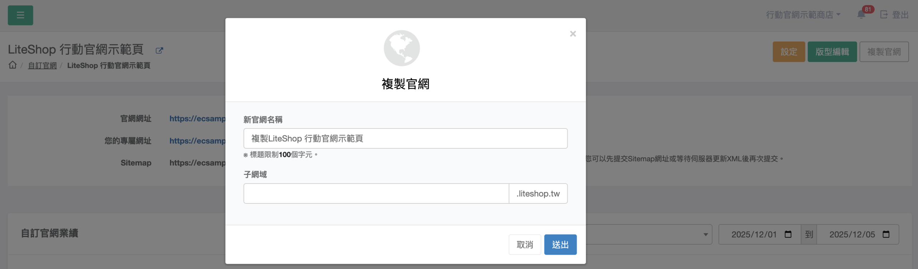The width and height of the screenshot is (918, 269).
Task: Click the home icon in breadcrumb
Action: point(13,65)
